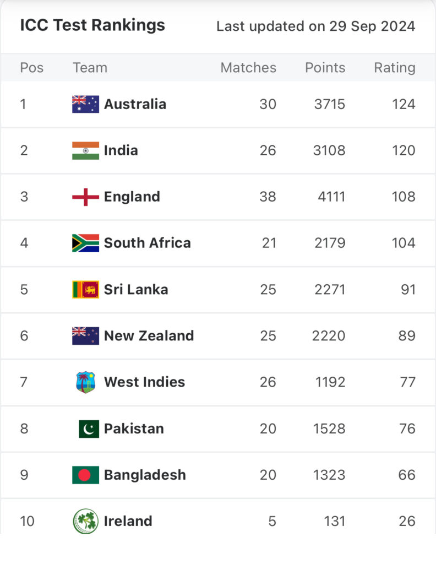
Task: Click the Pos column header
Action: click(x=31, y=68)
